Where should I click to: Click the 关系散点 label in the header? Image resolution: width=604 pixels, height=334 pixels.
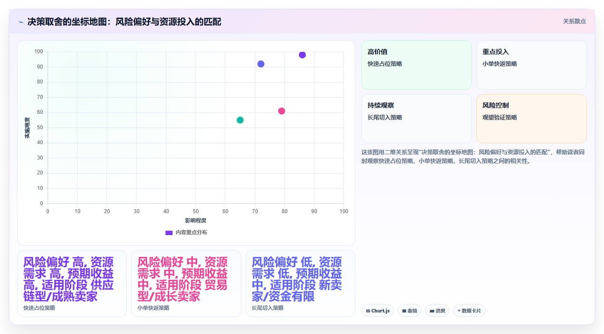(x=575, y=21)
